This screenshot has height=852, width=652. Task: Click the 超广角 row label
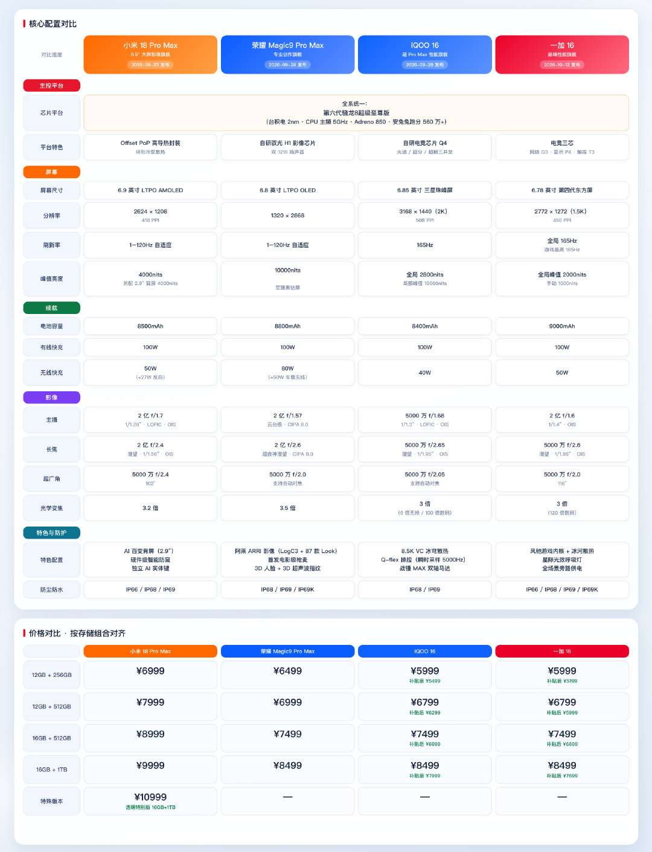pyautogui.click(x=51, y=479)
